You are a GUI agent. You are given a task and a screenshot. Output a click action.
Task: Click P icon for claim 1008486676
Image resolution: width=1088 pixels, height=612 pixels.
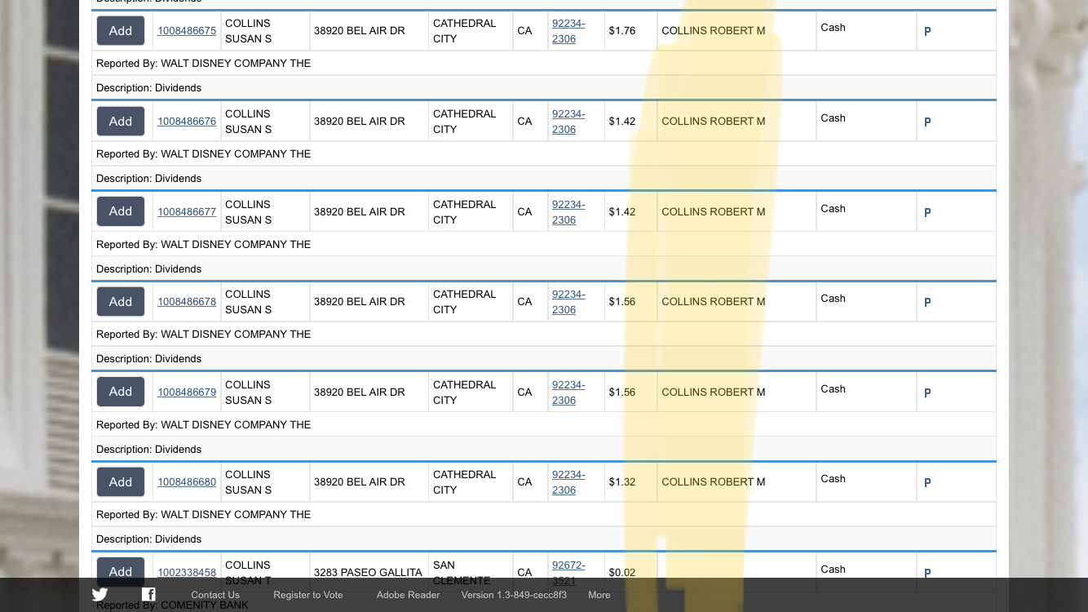[x=927, y=122]
